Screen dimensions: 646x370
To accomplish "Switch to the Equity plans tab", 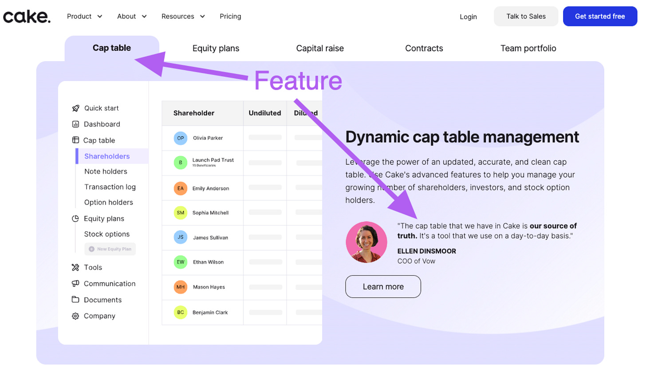I will pyautogui.click(x=216, y=48).
